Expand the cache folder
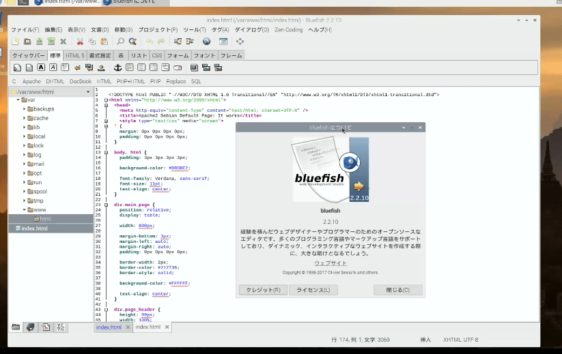The image size is (562, 354). coord(25,118)
